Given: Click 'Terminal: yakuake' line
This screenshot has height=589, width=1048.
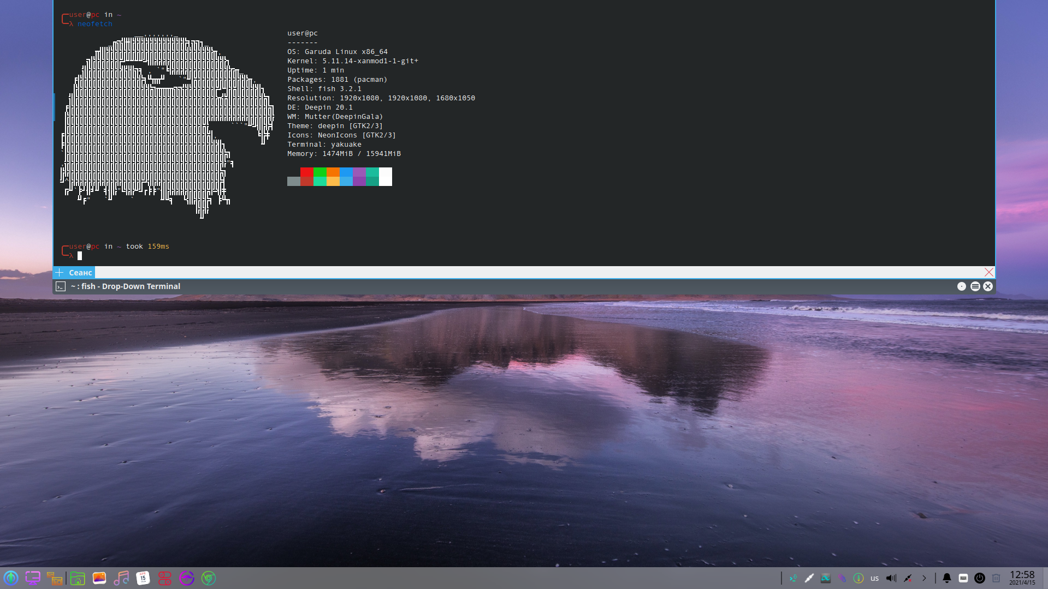Looking at the screenshot, I should click(x=324, y=145).
